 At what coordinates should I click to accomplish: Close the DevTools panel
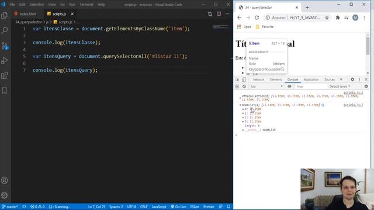coord(366,79)
